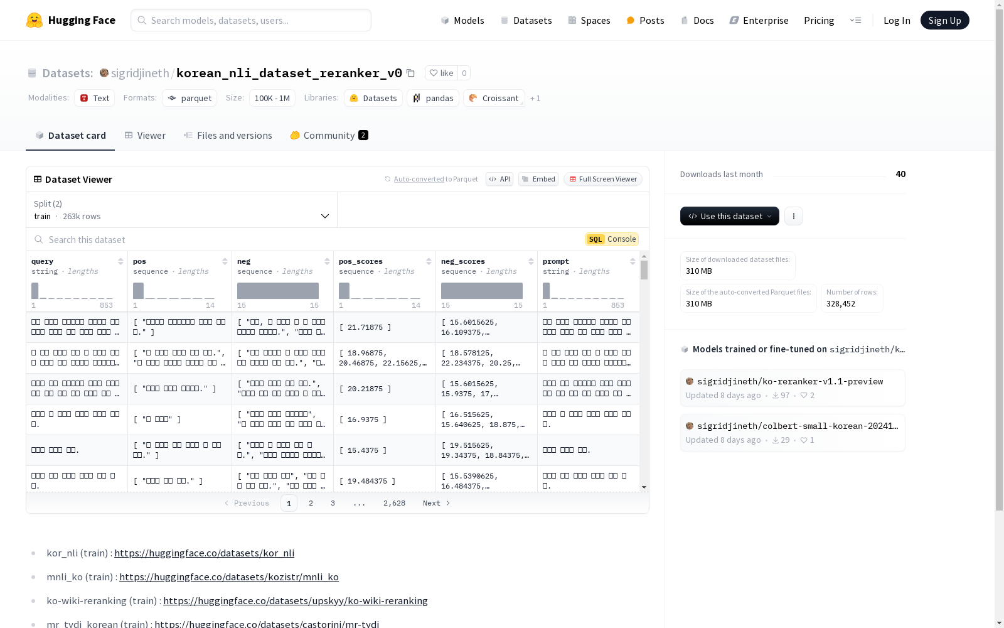Sort the neg_scores column

click(531, 261)
